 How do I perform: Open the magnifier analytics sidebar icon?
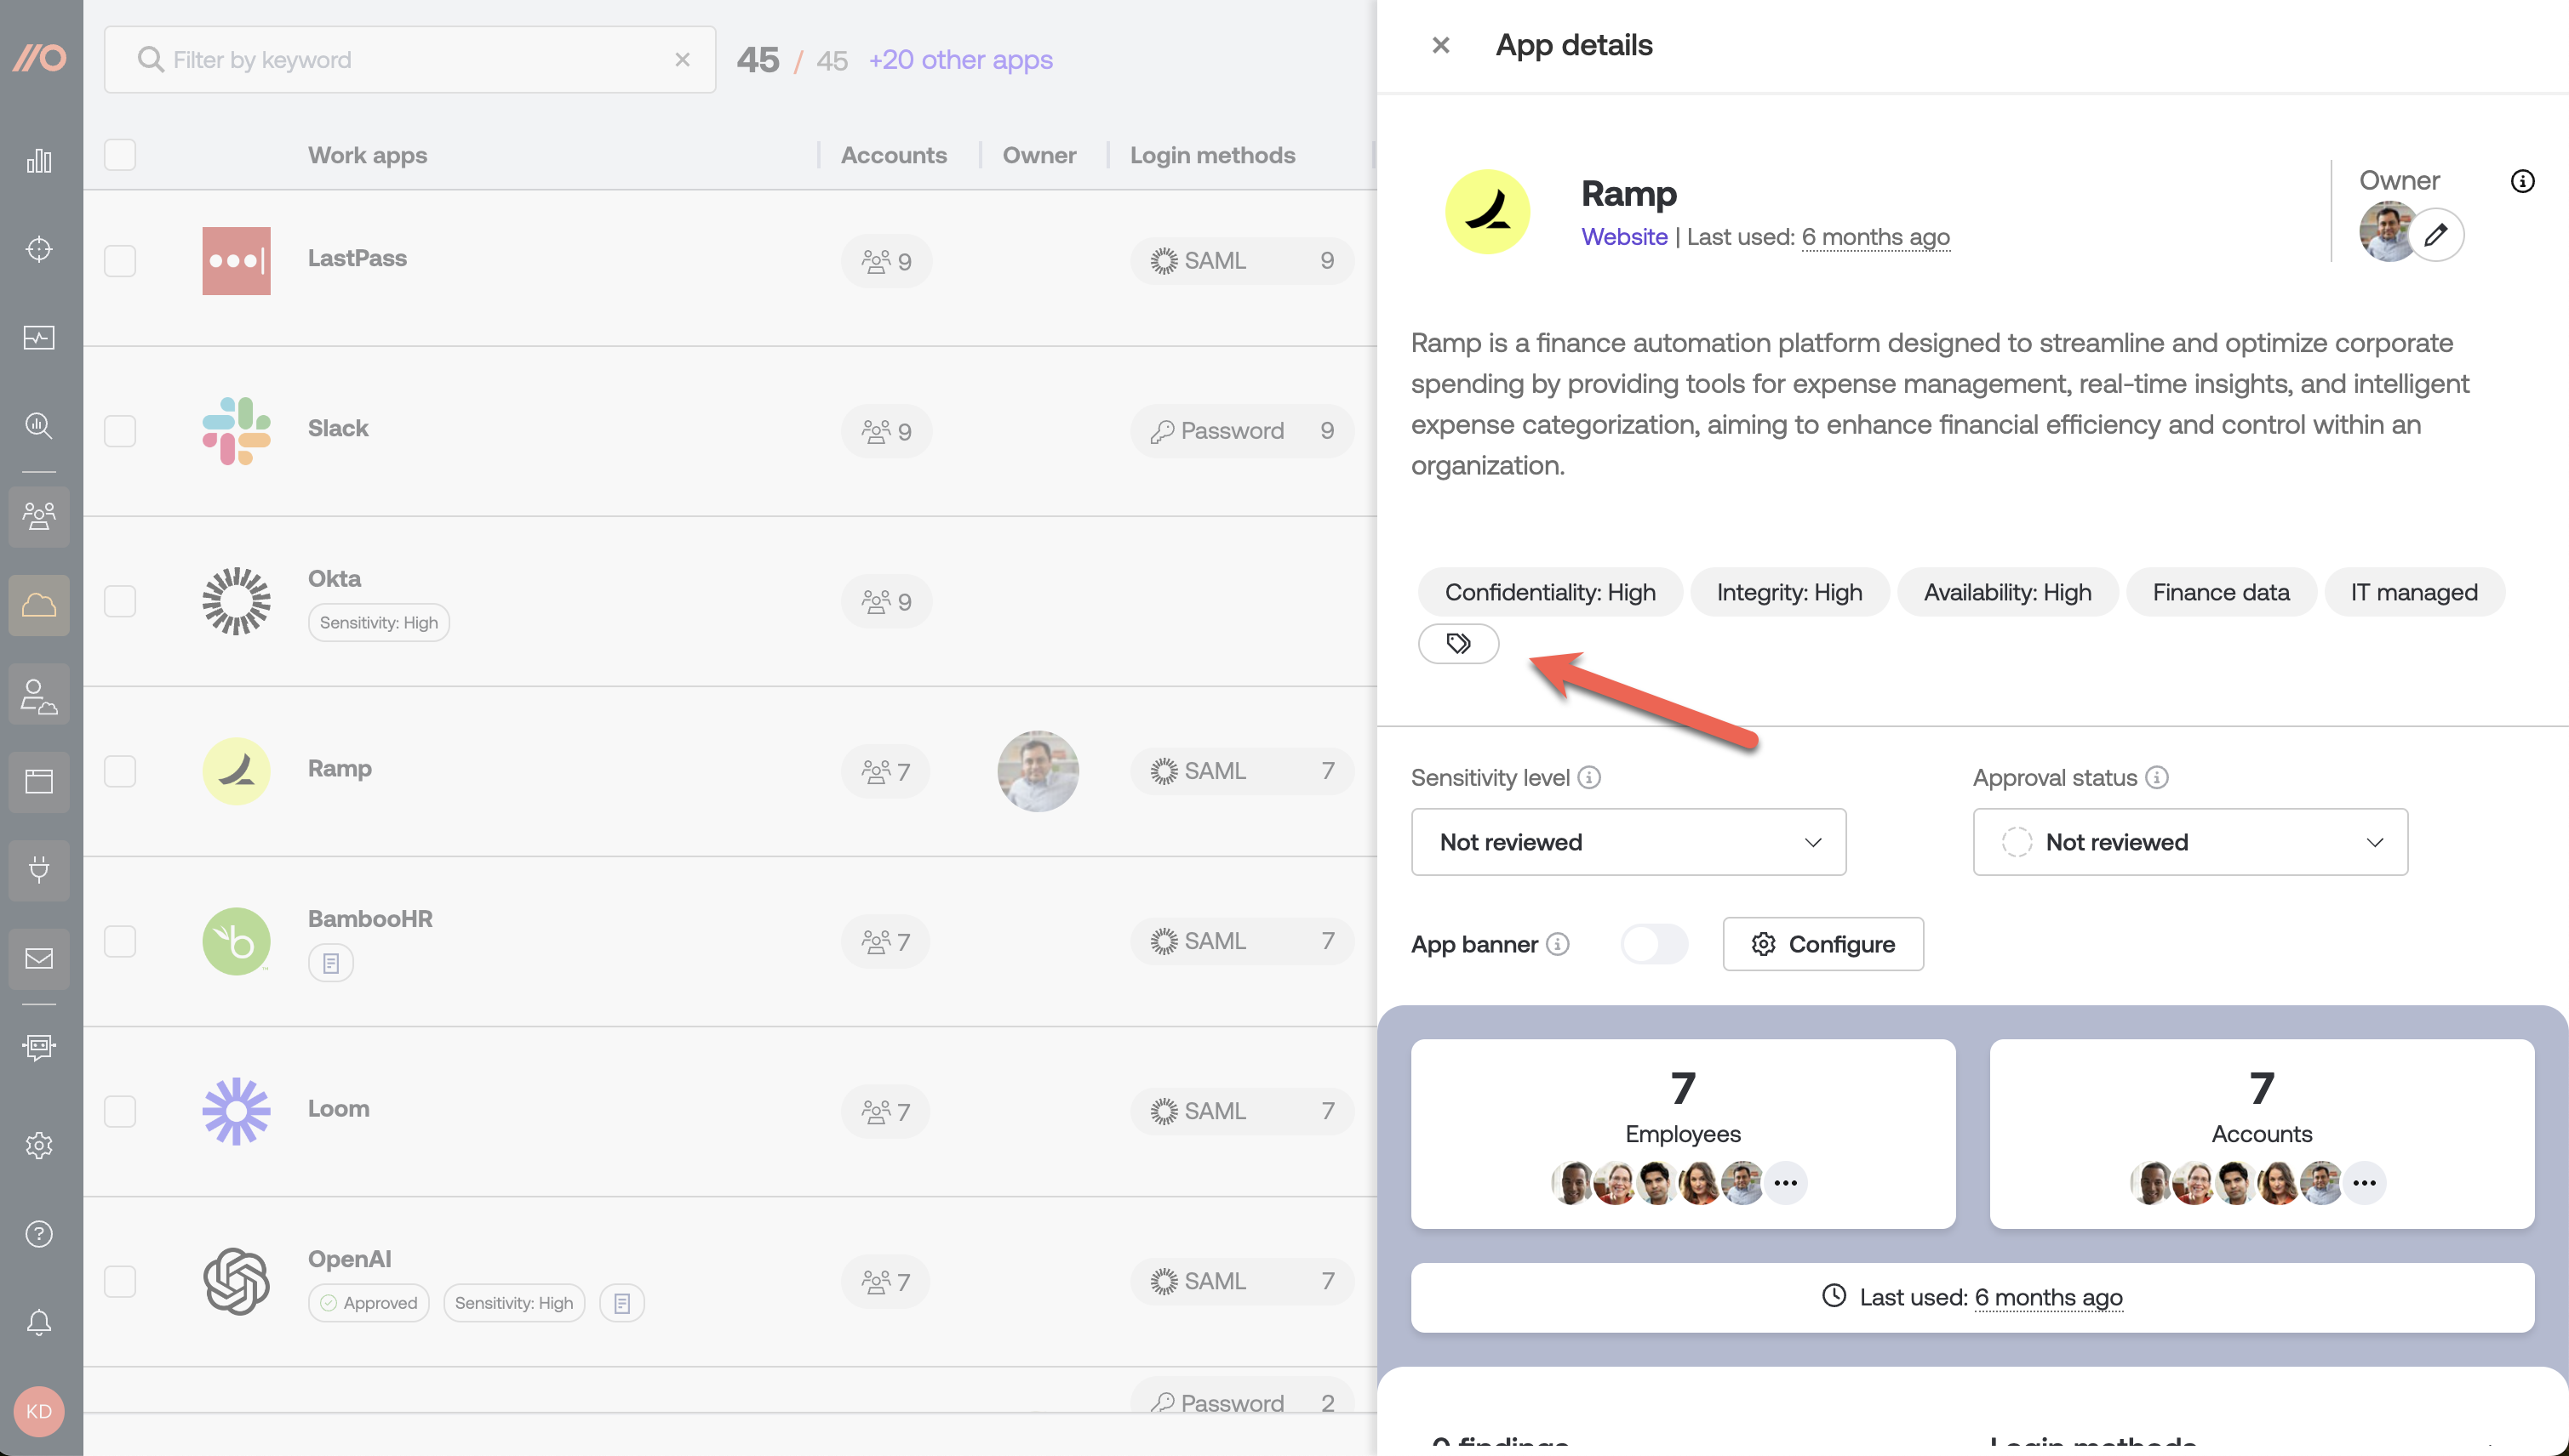(x=39, y=426)
